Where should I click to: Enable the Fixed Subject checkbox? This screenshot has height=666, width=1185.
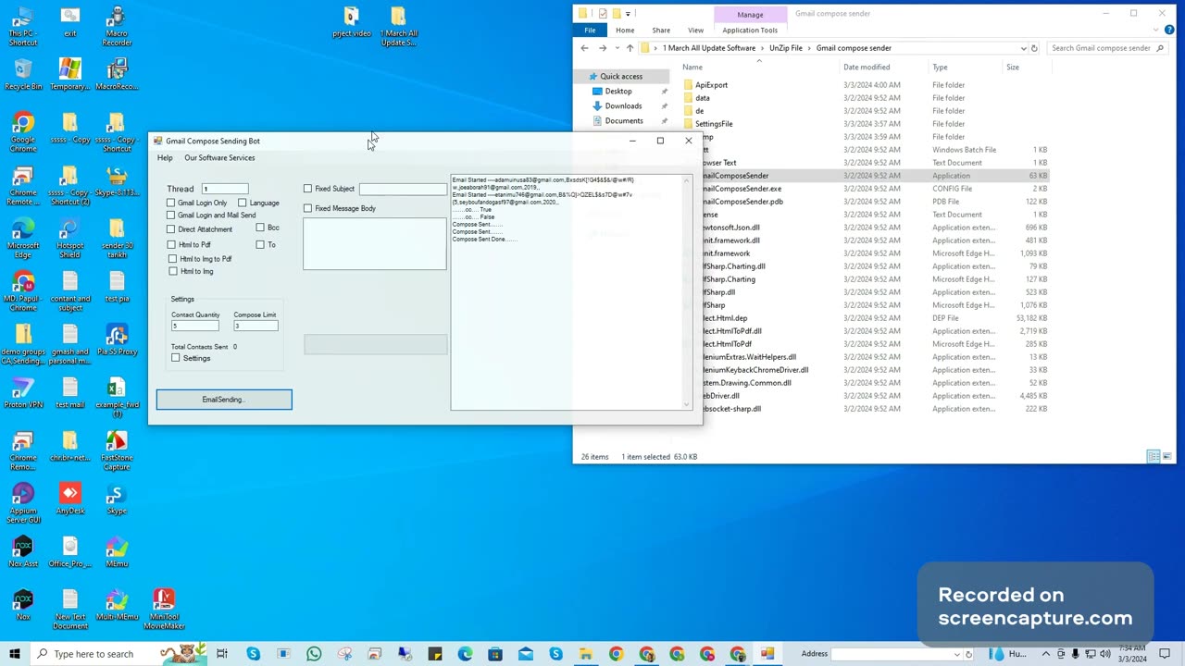click(x=308, y=189)
